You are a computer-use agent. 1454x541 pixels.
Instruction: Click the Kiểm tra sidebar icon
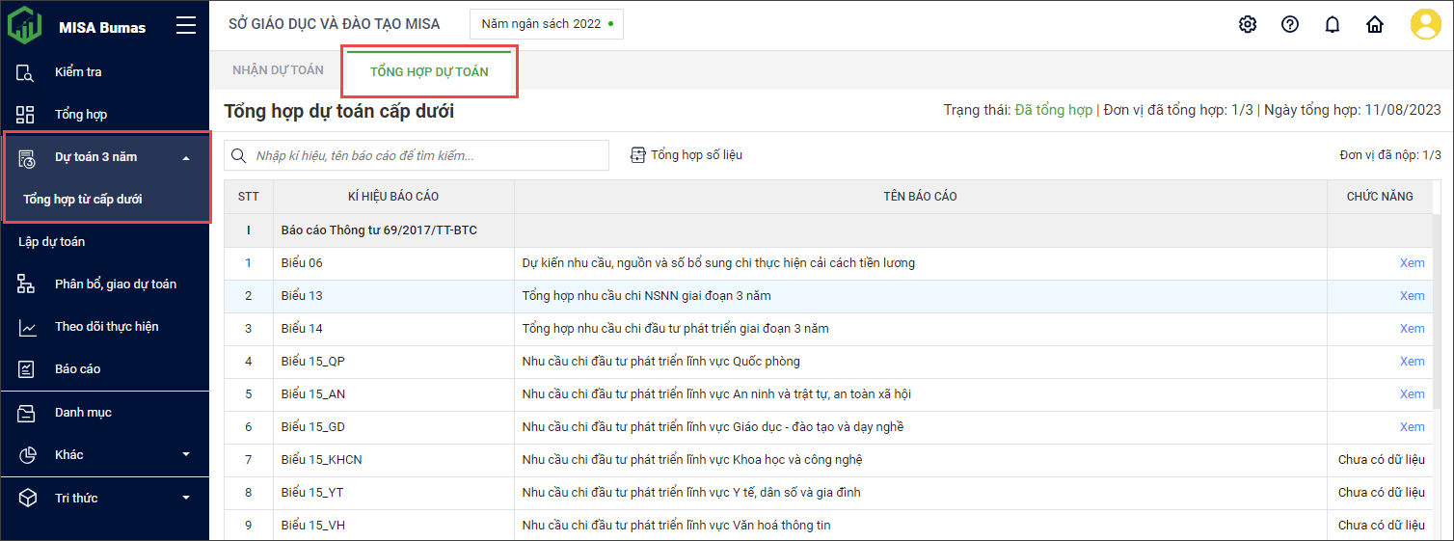(x=27, y=72)
